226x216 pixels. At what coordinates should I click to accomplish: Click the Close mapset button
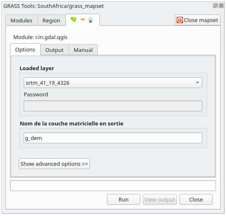(198, 20)
